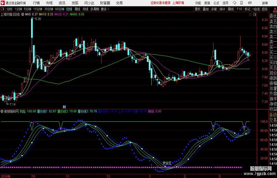Expand the 上海环境(日线) indicator dropdown arrow
This screenshot has width=277, height=178.
23,14
